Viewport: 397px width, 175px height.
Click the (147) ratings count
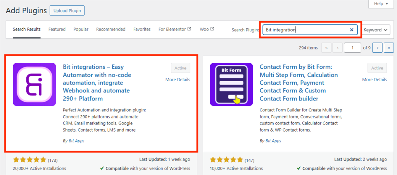249,160
